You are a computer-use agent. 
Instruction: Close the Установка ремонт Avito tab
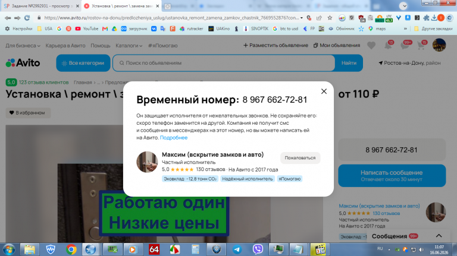[157, 6]
